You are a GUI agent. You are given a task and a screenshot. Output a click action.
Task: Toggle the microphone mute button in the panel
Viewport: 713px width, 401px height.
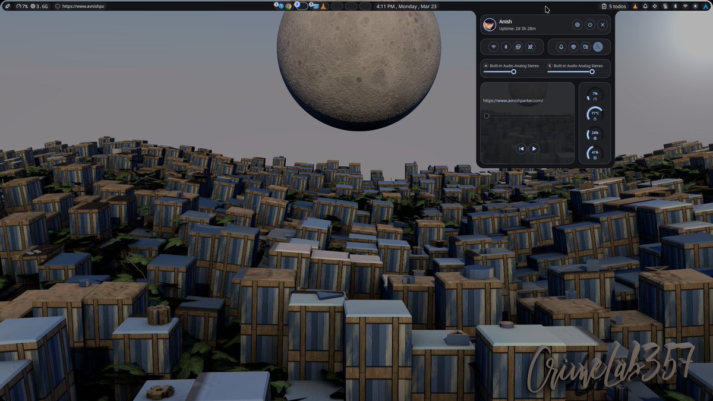pyautogui.click(x=531, y=46)
